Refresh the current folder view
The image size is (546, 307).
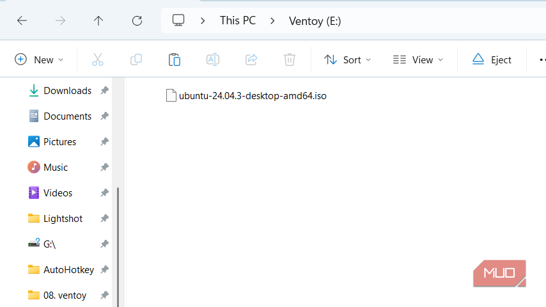[137, 21]
